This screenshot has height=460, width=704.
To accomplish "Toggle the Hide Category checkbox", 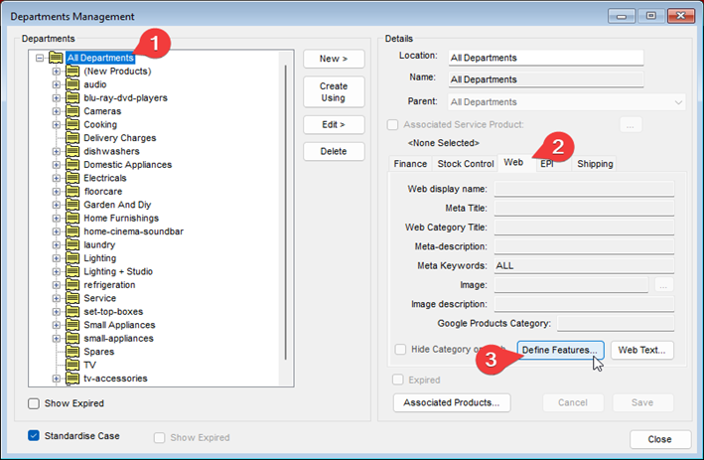I will [400, 350].
